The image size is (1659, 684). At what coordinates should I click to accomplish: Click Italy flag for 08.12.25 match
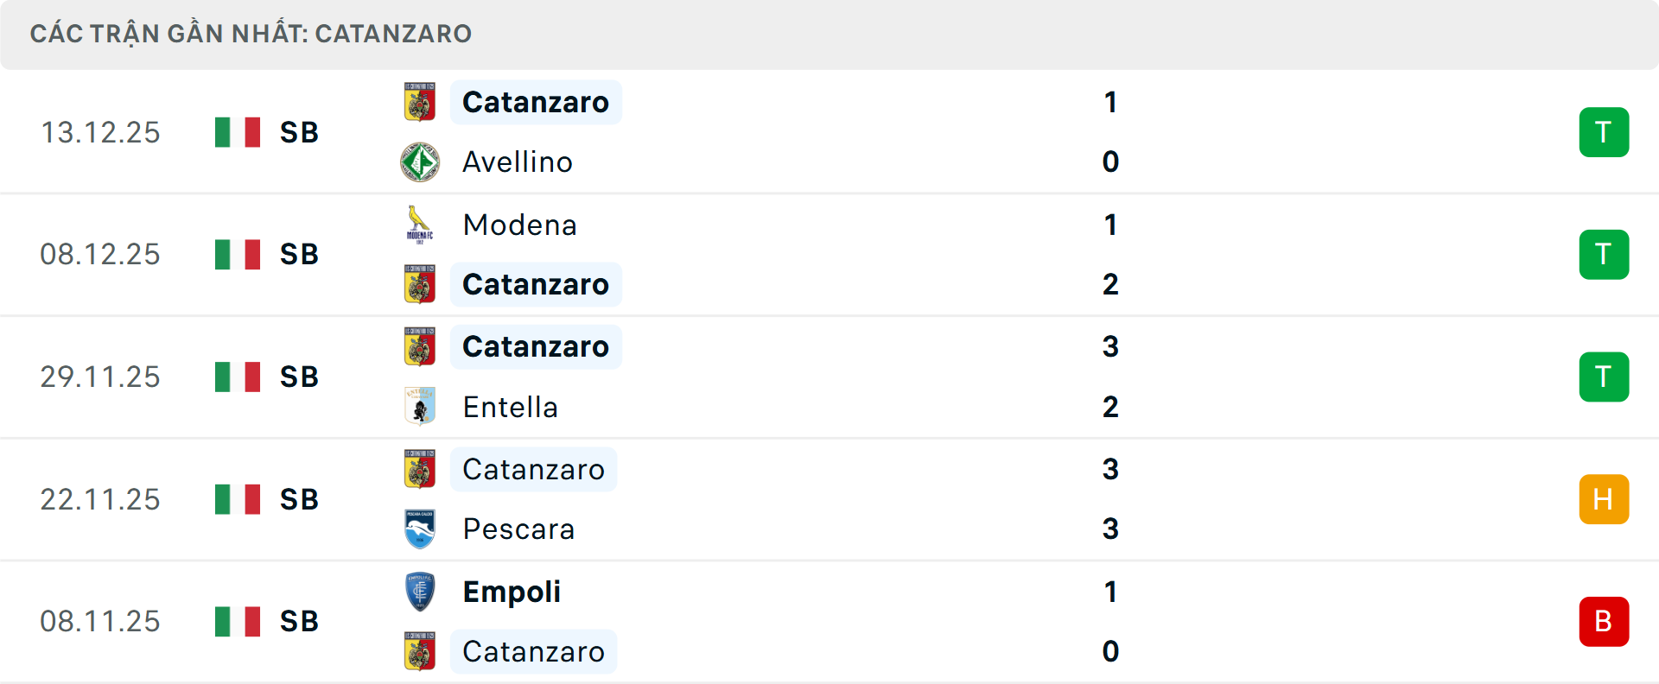coord(238,255)
